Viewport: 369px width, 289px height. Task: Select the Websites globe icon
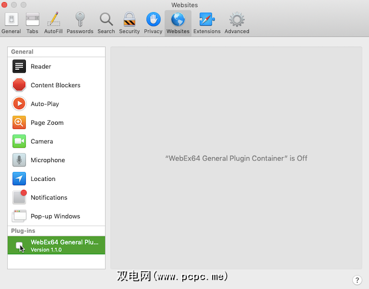point(178,19)
